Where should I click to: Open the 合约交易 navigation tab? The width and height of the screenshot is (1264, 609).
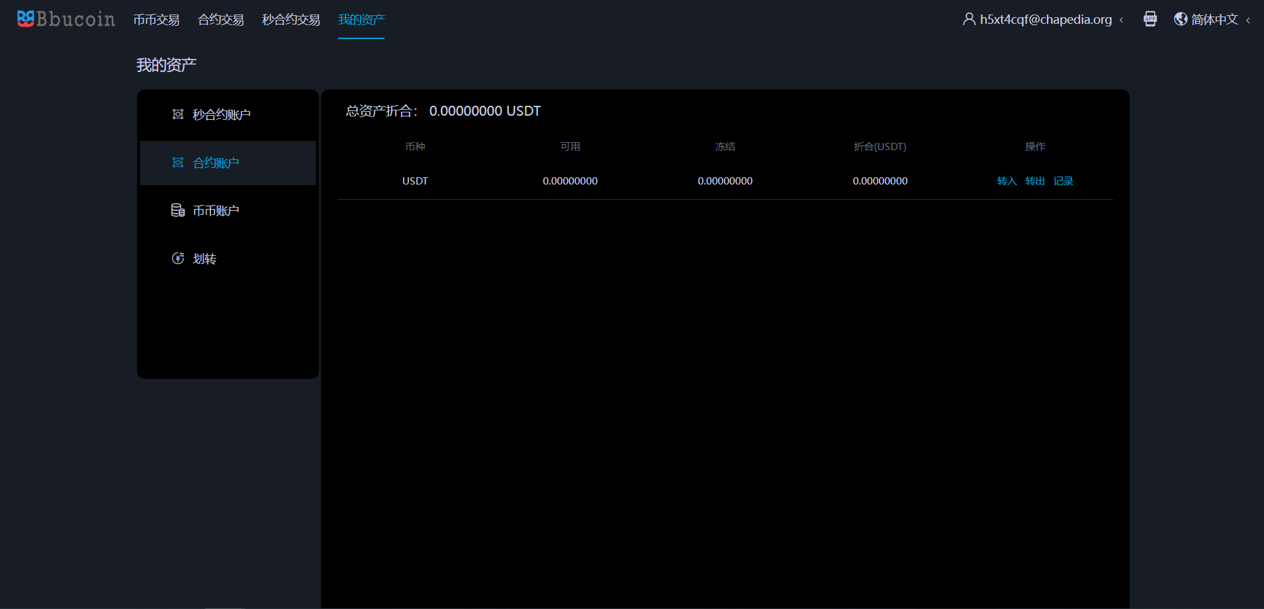pos(220,20)
